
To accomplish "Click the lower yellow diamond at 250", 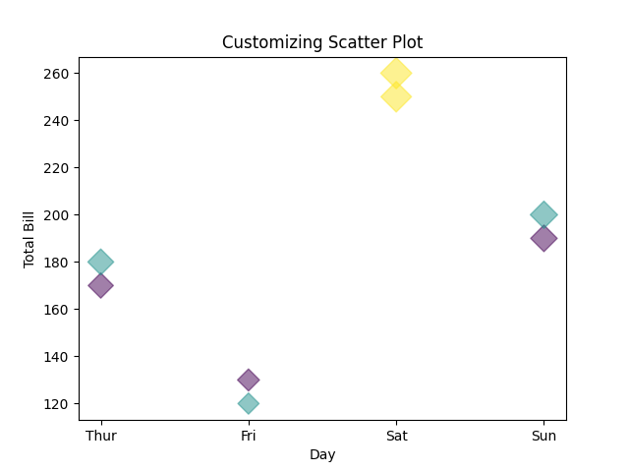I will coord(395,97).
